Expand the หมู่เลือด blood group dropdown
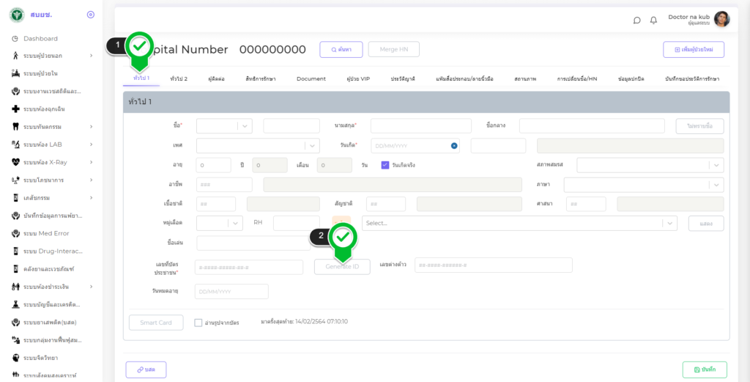Screen dimensions: 750x382 click(x=220, y=223)
